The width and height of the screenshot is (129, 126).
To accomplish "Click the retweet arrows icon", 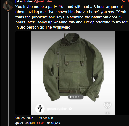I will click(x=27, y=123).
